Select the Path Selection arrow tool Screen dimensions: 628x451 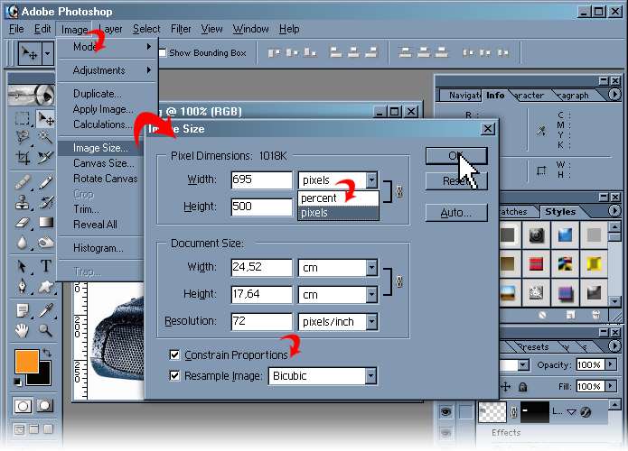[x=23, y=266]
